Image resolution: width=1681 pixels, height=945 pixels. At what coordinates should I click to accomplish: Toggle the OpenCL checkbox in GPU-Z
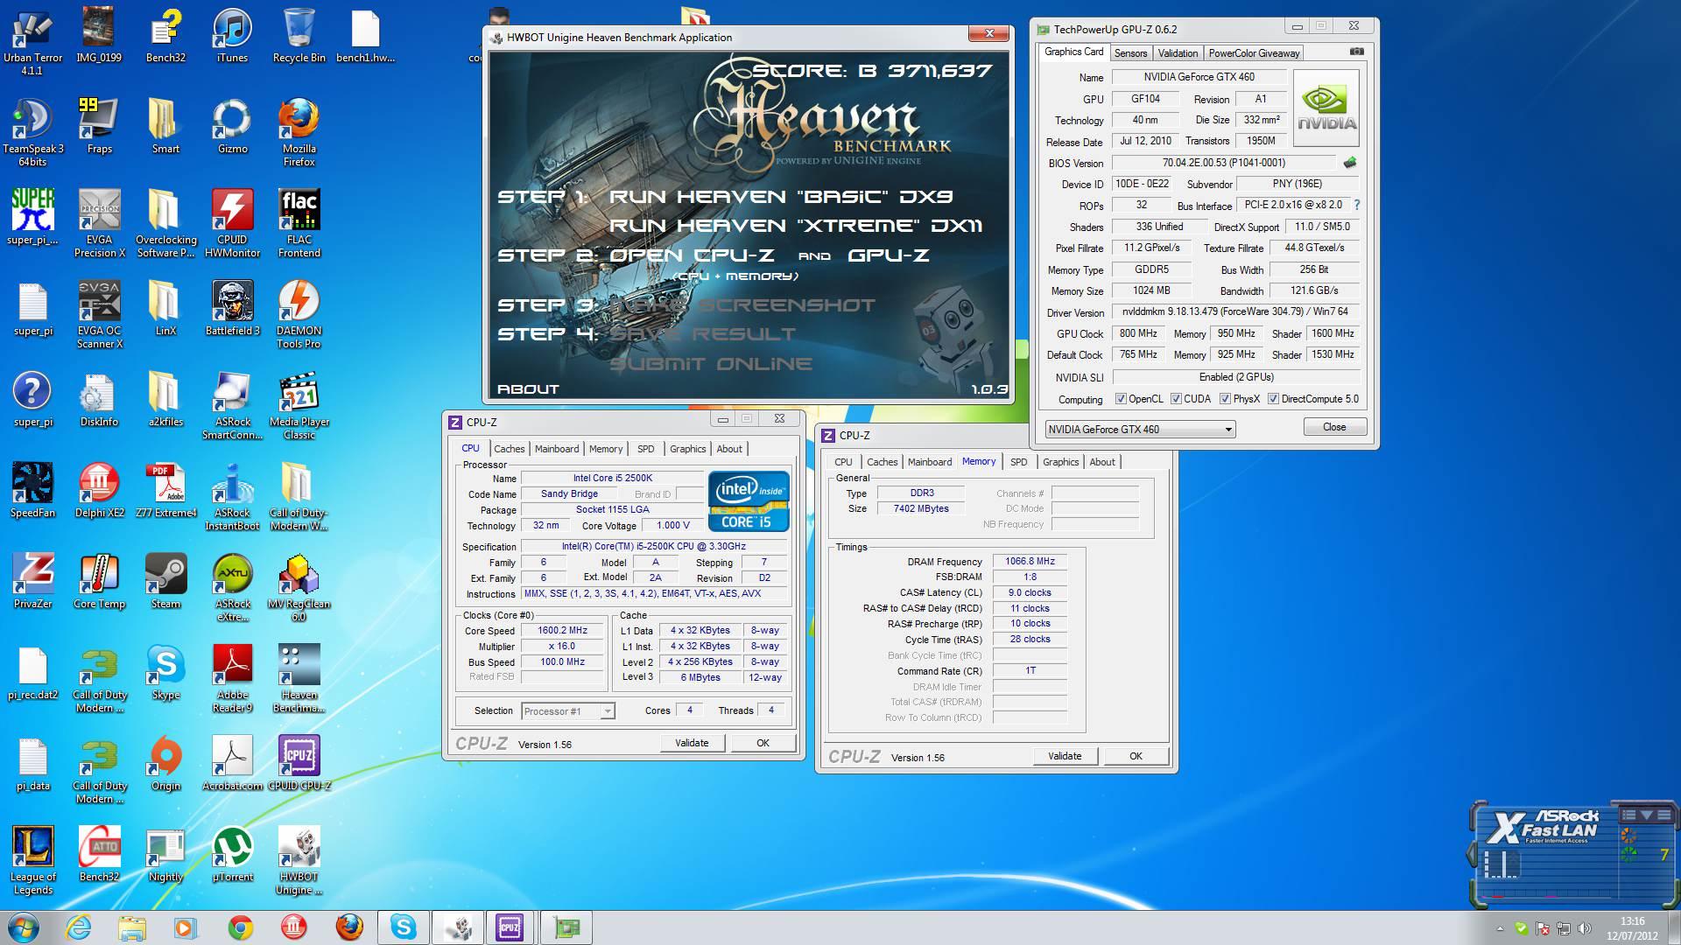1121,399
